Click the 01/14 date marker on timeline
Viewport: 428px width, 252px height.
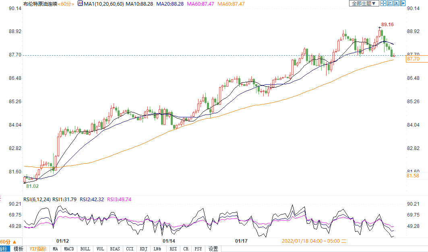tap(168, 241)
